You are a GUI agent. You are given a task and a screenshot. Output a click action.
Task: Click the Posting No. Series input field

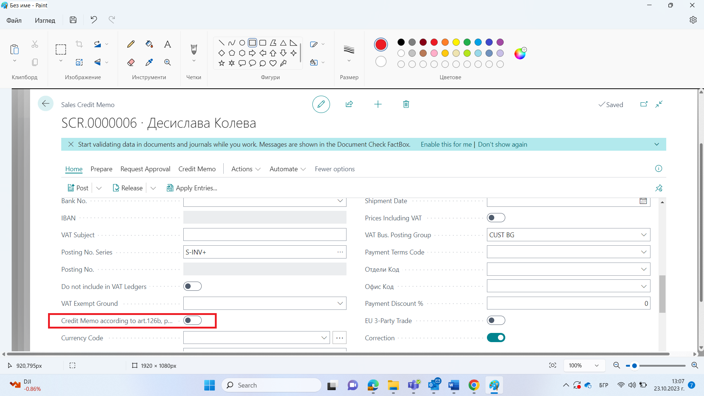264,252
